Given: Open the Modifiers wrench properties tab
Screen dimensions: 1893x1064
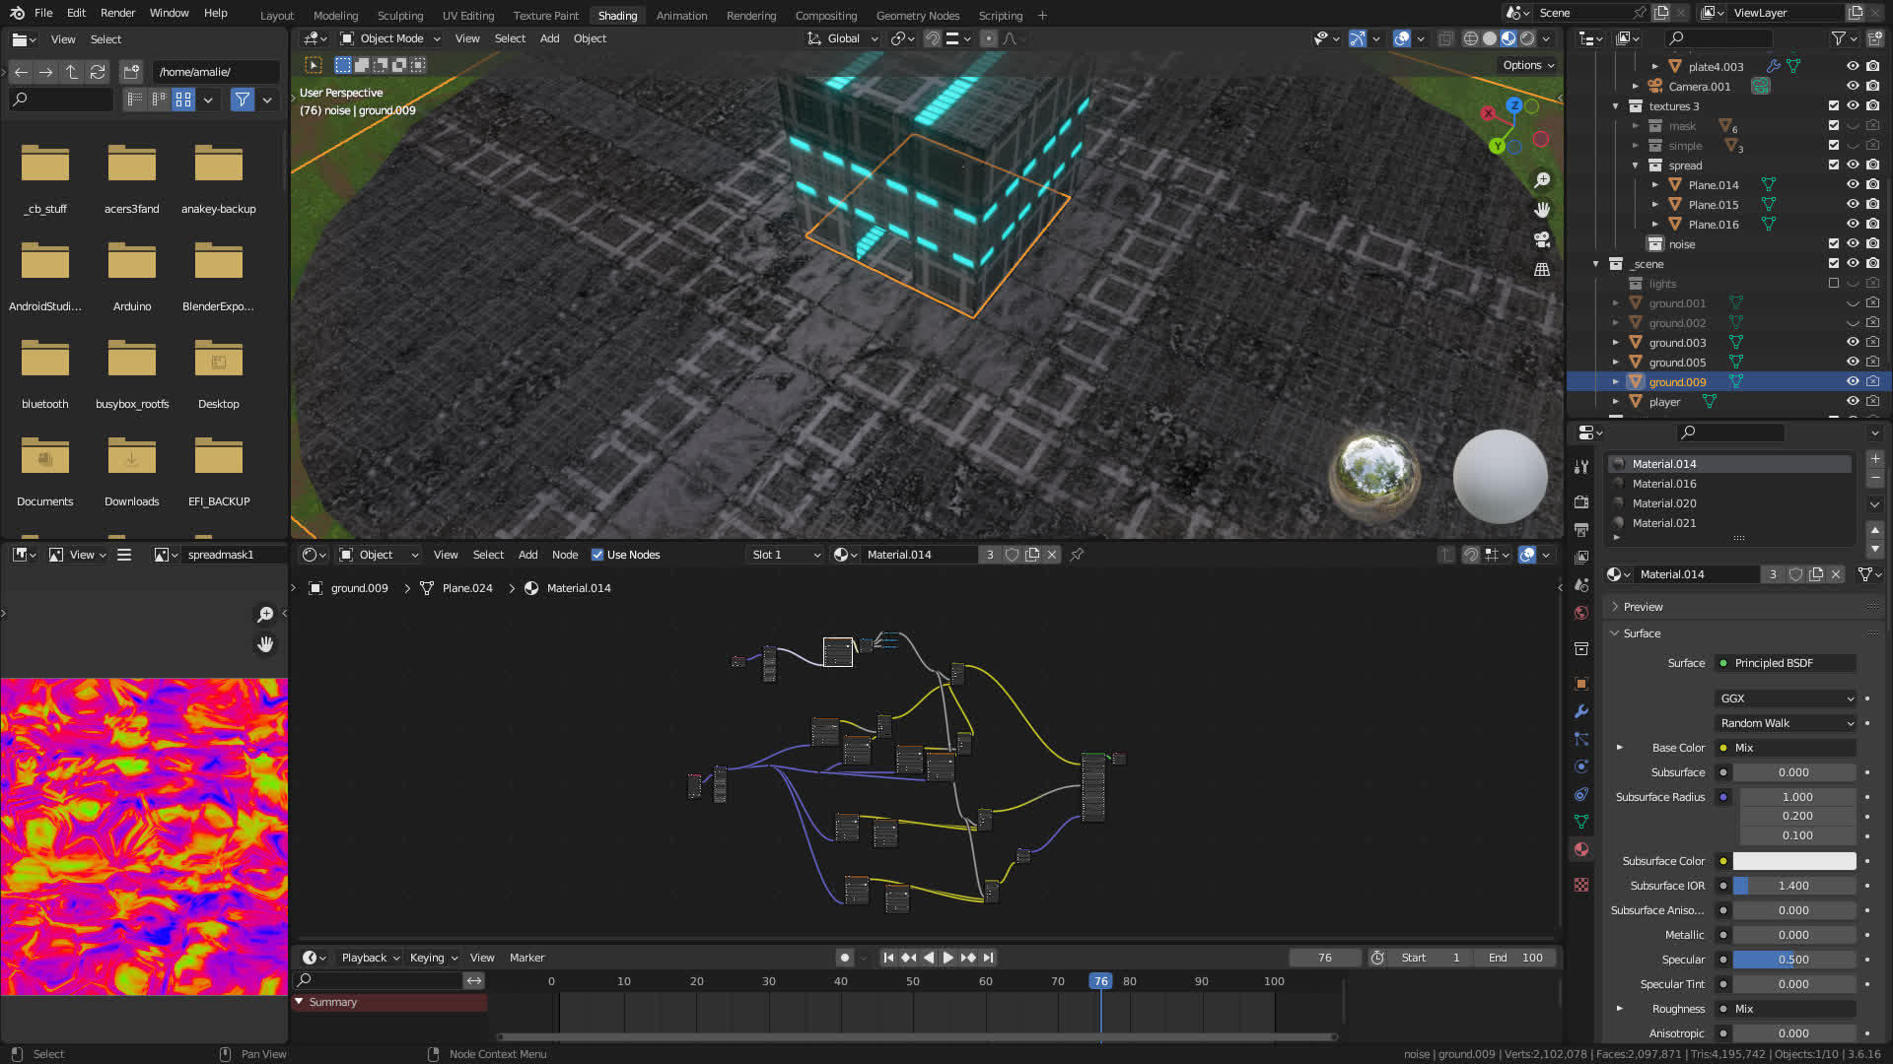Looking at the screenshot, I should click(1581, 711).
